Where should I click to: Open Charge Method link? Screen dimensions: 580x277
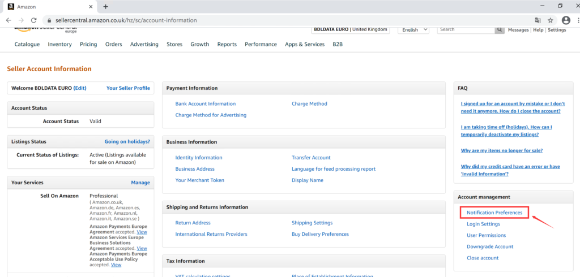coord(309,104)
